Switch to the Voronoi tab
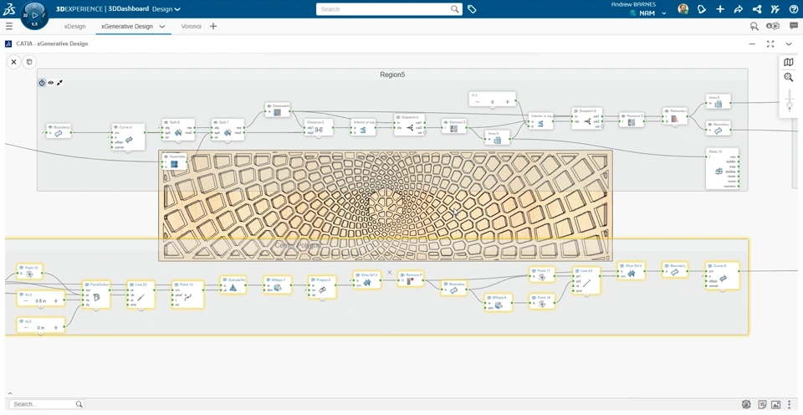 click(x=191, y=27)
